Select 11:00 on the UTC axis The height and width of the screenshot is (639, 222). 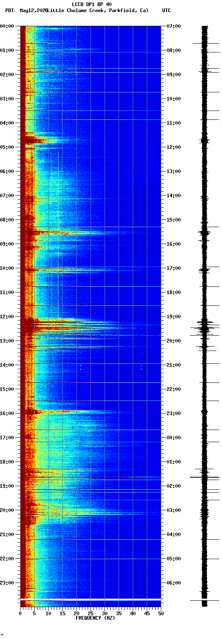[174, 123]
